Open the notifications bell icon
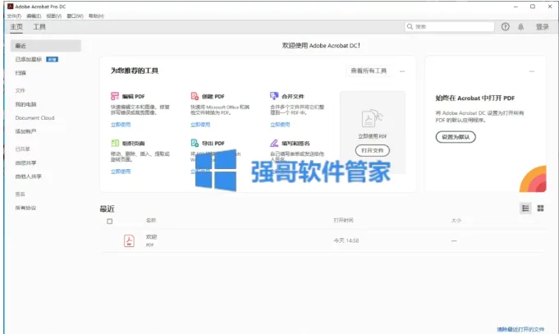The height and width of the screenshot is (334, 559). tap(521, 27)
